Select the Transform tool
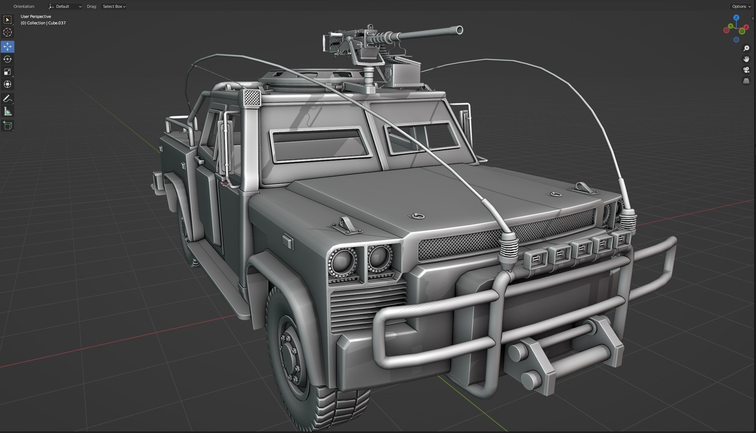The image size is (756, 433). tap(7, 85)
